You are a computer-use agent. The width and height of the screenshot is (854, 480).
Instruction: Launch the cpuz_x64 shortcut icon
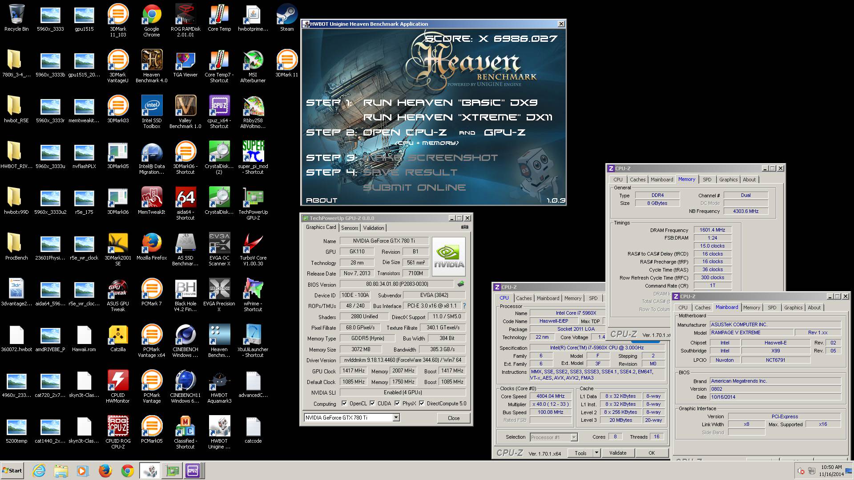tap(219, 112)
